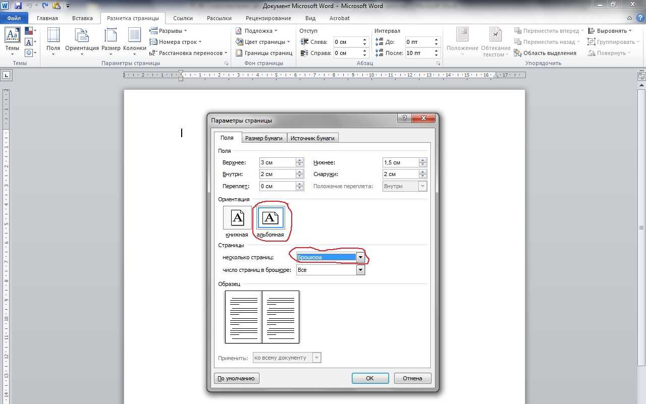
Task: Click the Отмена cancel button
Action: [412, 378]
